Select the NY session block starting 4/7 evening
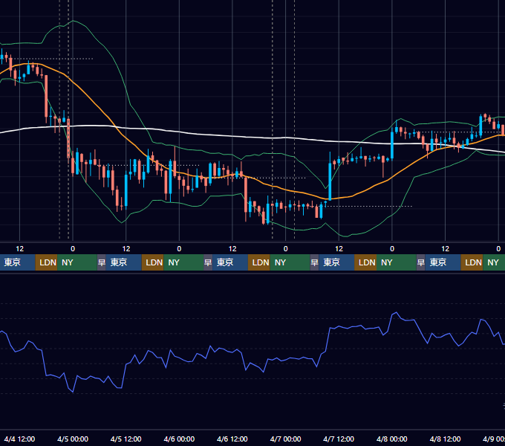 pos(397,262)
